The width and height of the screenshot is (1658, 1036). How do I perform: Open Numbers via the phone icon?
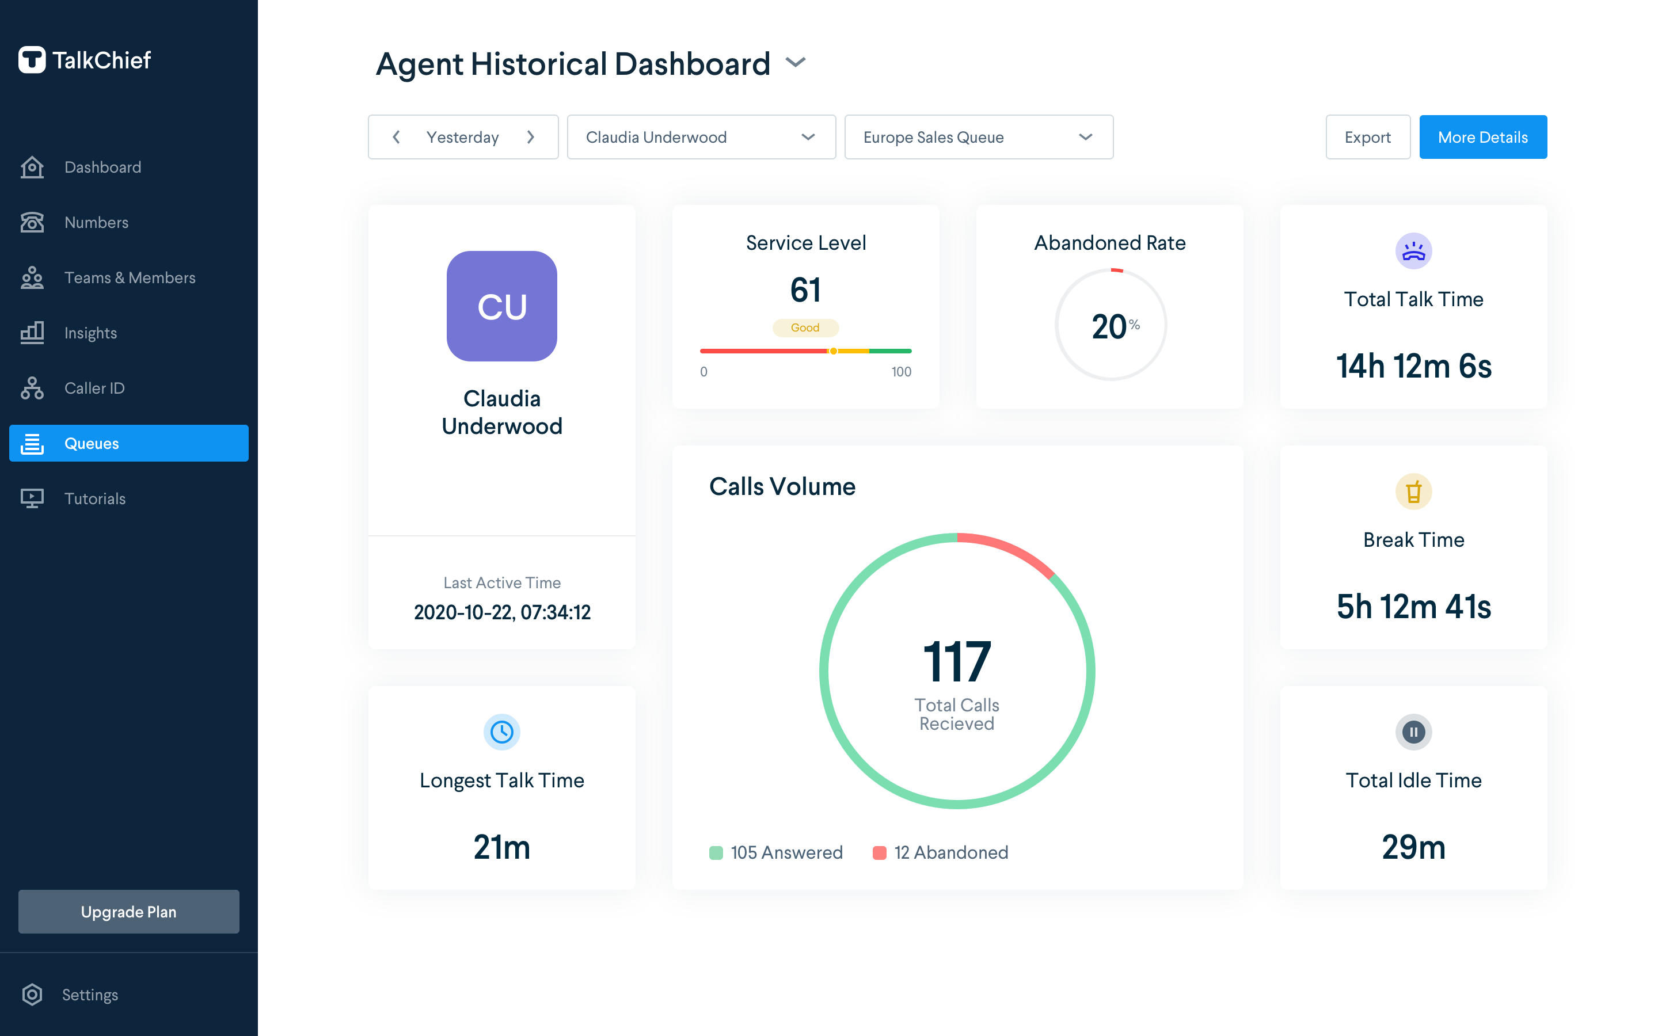point(32,222)
